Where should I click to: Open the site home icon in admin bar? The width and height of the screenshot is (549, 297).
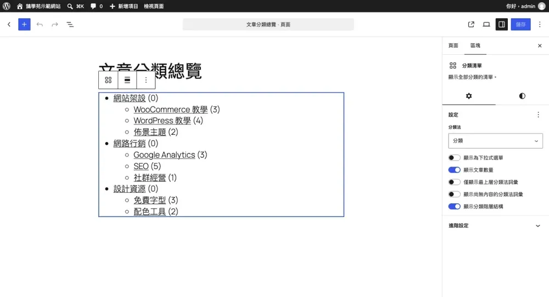click(20, 6)
